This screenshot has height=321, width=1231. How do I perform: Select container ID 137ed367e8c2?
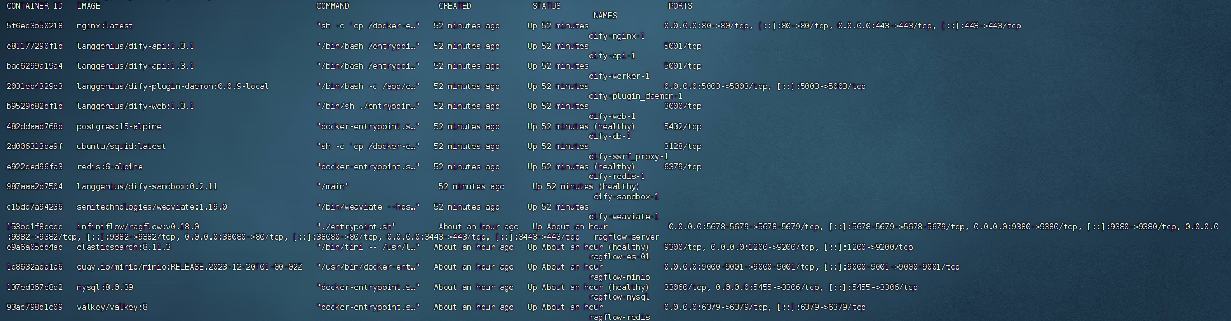point(34,287)
